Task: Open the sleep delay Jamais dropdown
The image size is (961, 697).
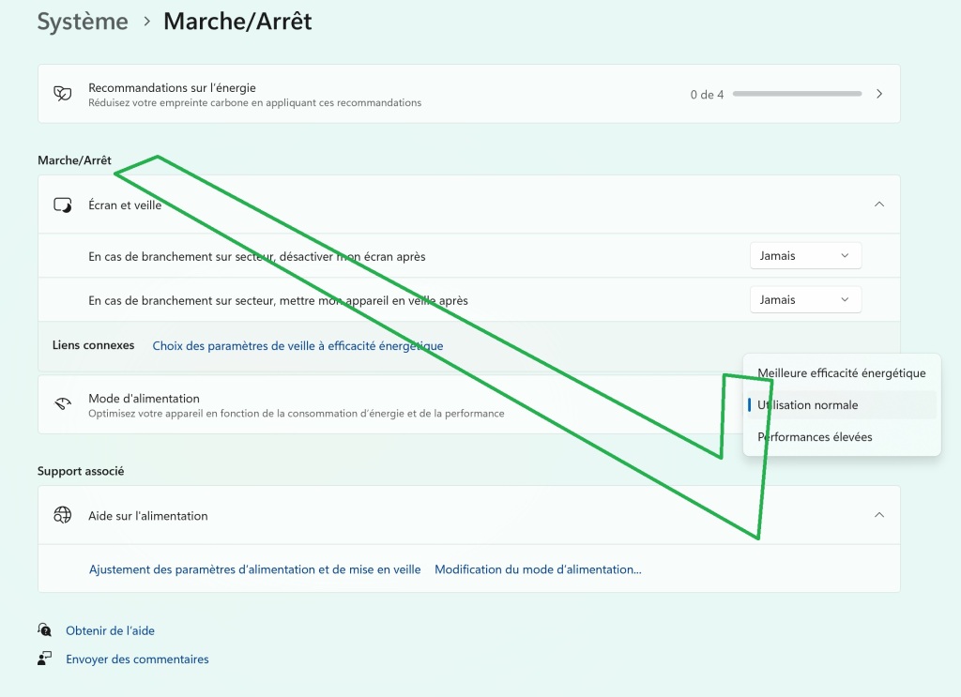Action: 805,299
